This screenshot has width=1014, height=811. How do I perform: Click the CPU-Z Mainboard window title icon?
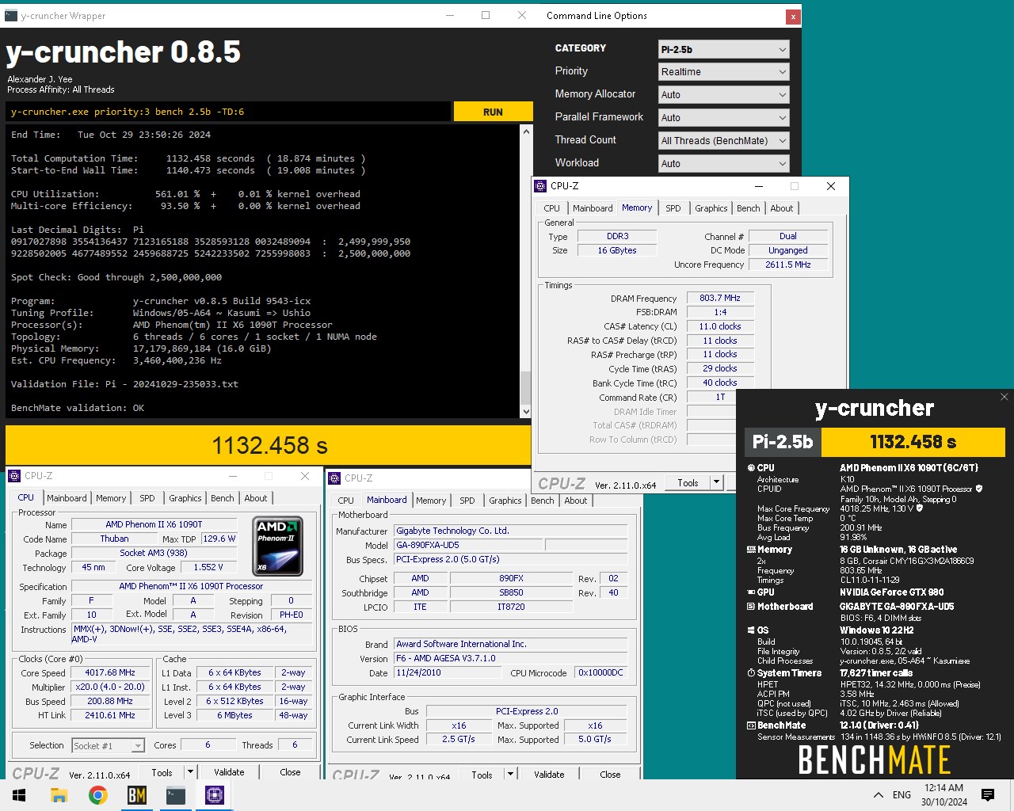click(335, 478)
